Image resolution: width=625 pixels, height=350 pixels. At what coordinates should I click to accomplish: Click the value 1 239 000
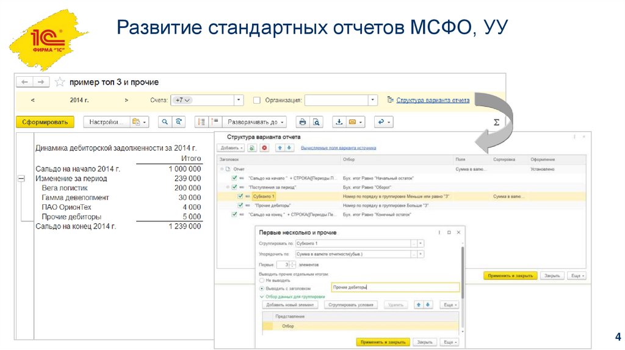click(184, 226)
